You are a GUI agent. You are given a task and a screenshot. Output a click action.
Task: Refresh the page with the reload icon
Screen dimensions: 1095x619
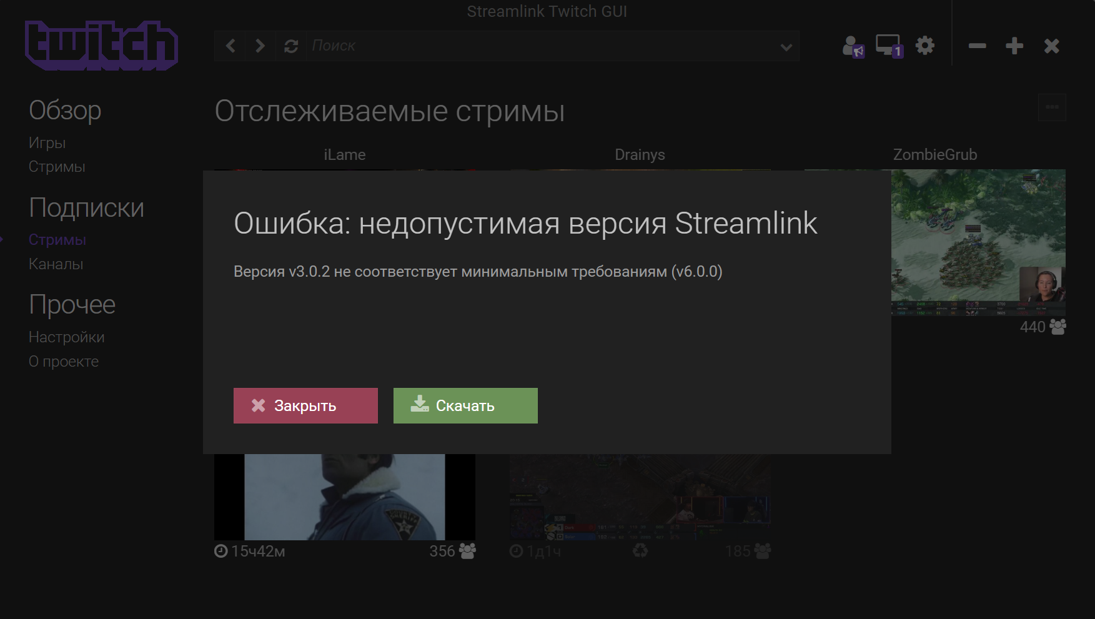coord(291,46)
